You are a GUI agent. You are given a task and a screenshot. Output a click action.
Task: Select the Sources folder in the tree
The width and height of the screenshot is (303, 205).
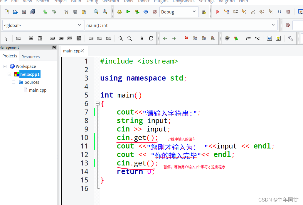click(32, 82)
